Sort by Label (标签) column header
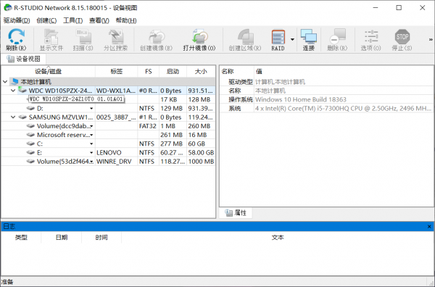The image size is (435, 287). click(x=117, y=72)
